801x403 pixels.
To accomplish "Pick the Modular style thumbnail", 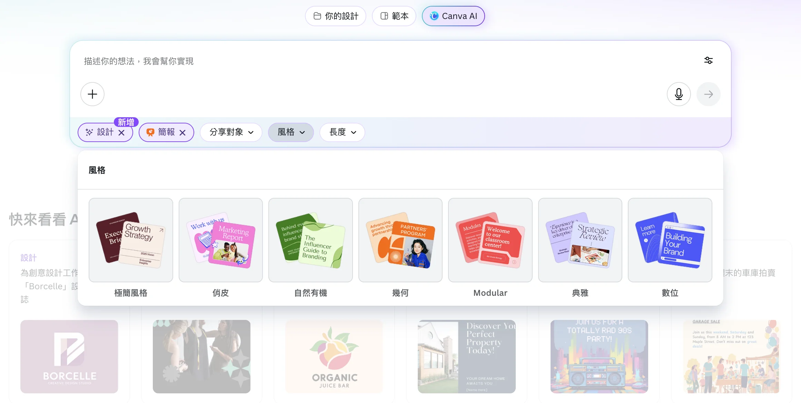I will 490,240.
